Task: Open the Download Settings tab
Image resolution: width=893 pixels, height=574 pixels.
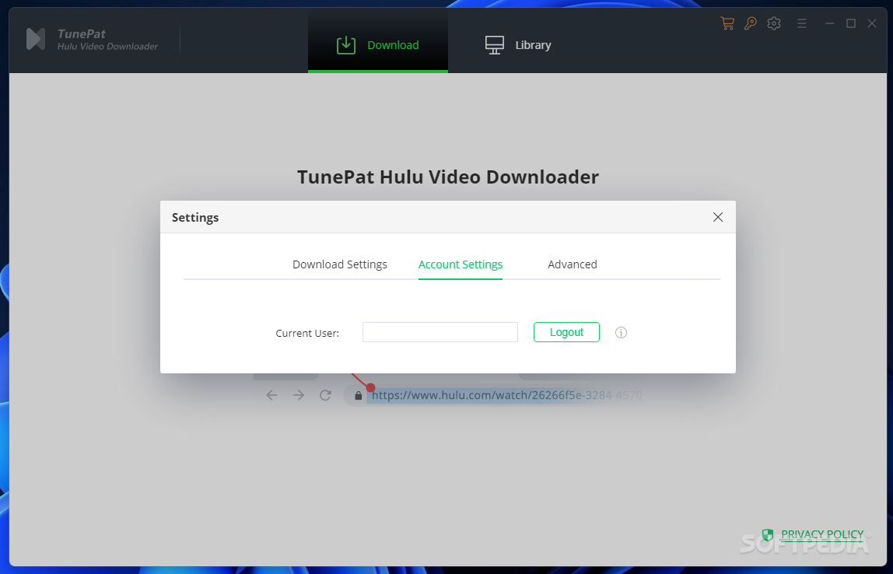Action: [339, 264]
